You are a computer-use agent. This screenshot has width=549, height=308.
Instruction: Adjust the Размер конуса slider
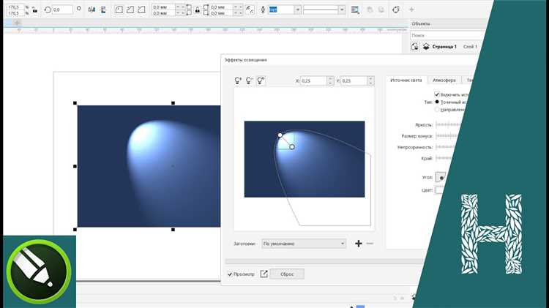[x=447, y=136]
